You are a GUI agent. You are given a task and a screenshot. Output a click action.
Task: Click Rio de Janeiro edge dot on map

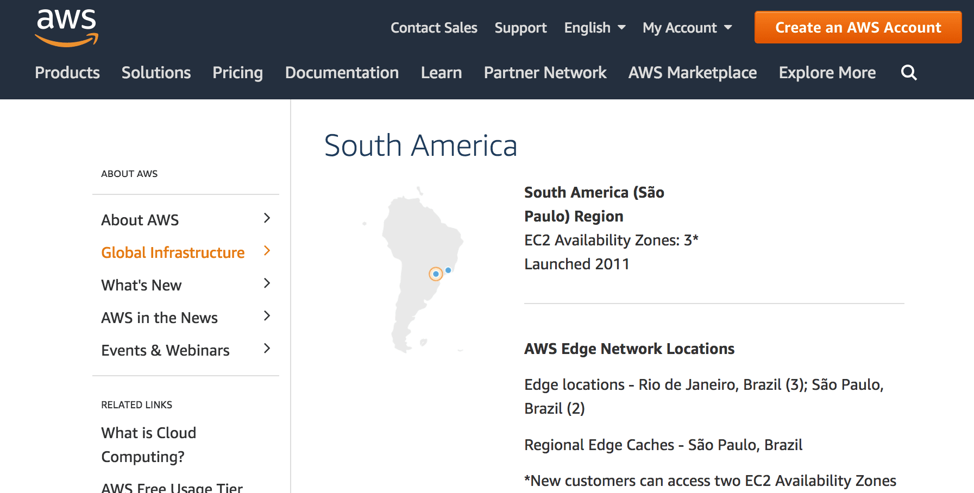[x=448, y=270]
